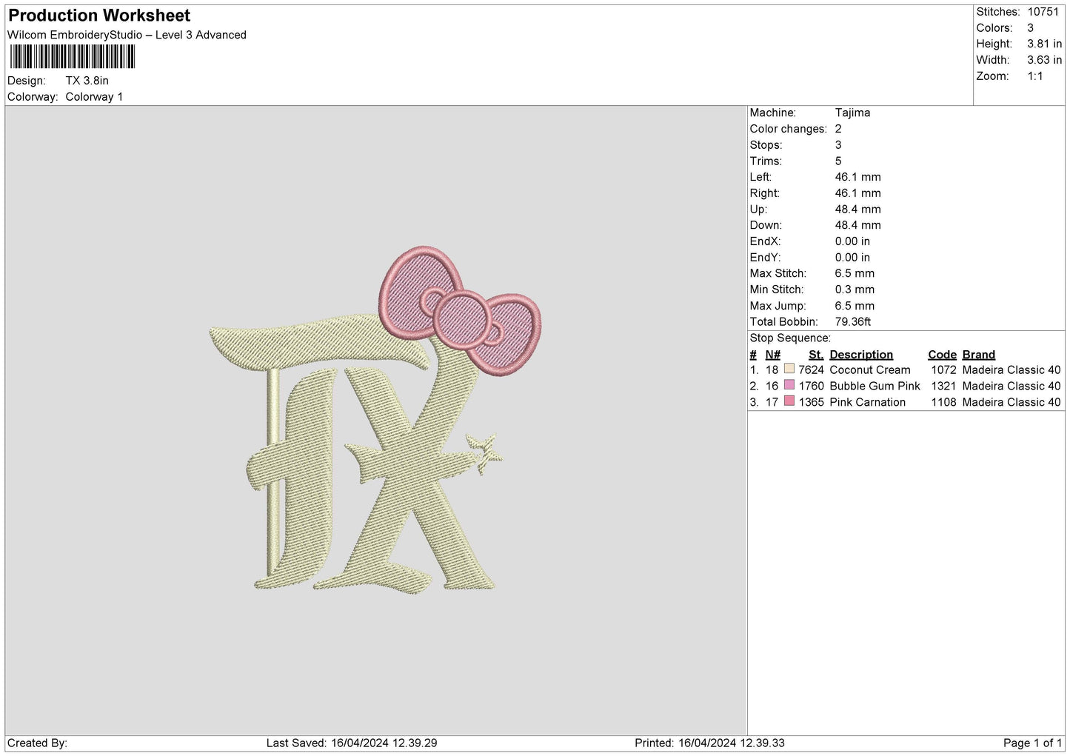The height and width of the screenshot is (756, 1070).
Task: Click the 'EndX:' label
Action: (x=765, y=241)
